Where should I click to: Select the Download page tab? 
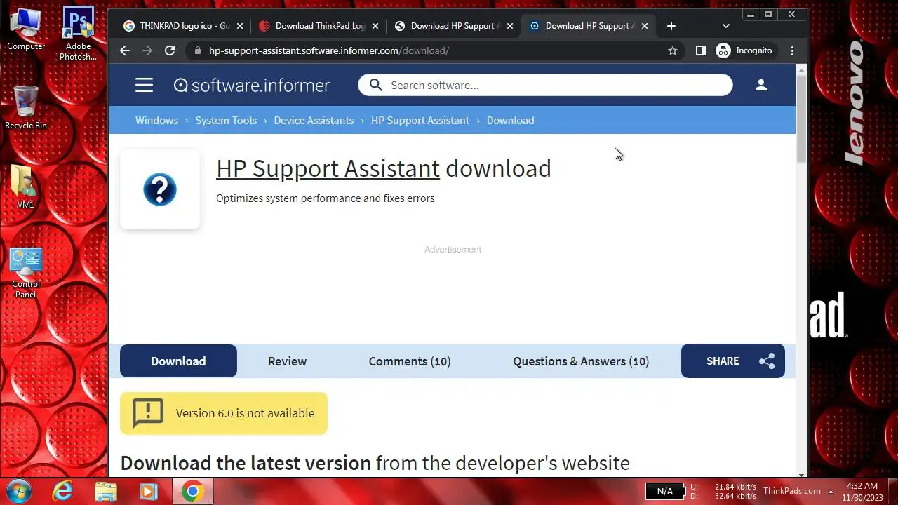(178, 361)
